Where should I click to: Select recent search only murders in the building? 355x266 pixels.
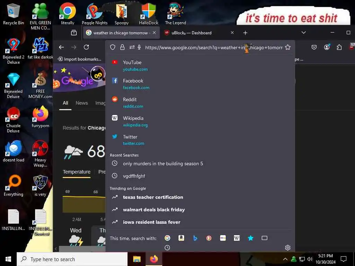(200, 163)
